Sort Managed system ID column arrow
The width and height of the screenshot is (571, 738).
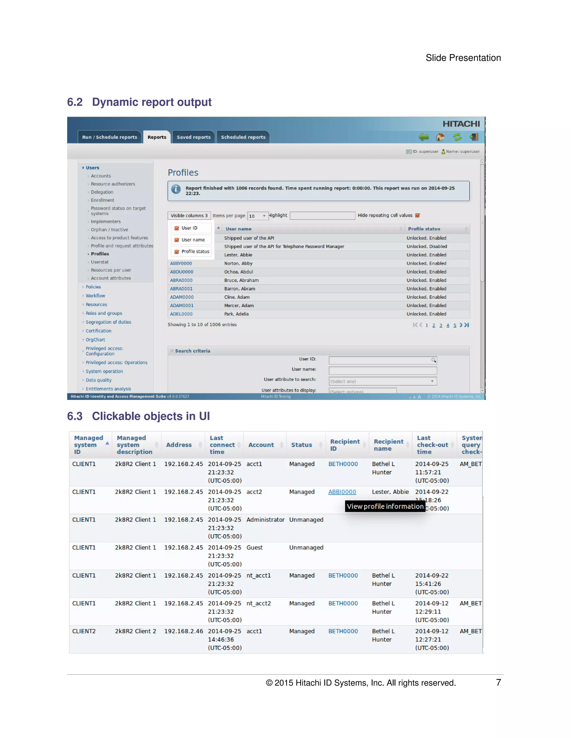click(107, 443)
